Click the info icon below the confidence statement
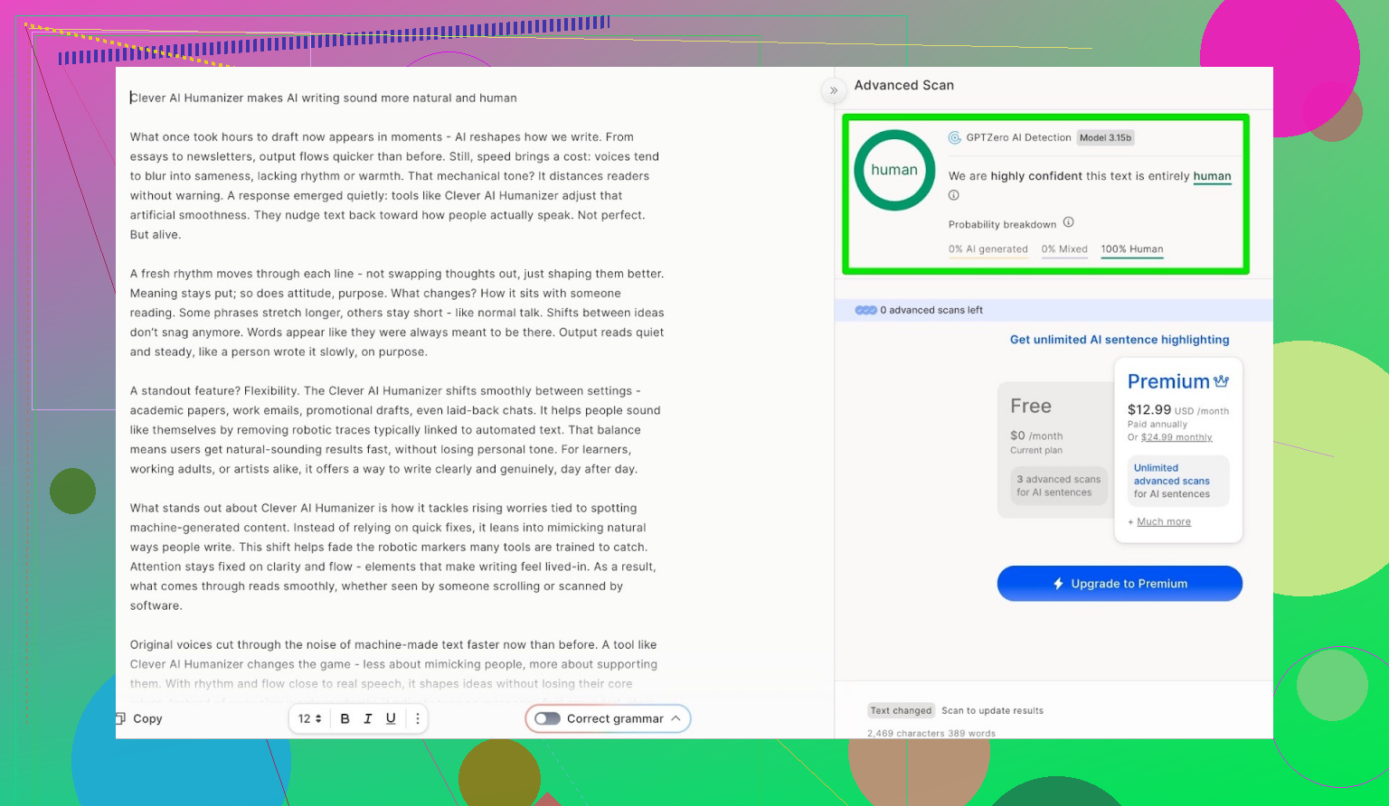The image size is (1389, 806). tap(953, 195)
